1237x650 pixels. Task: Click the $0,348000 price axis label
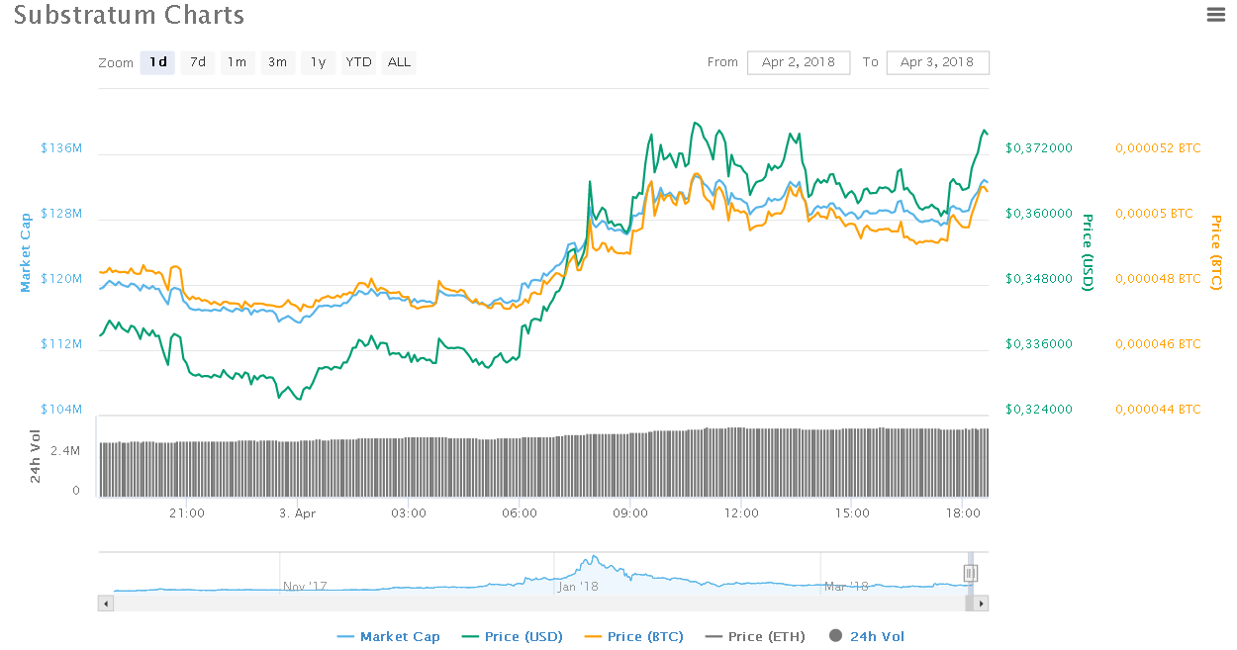click(x=1038, y=279)
